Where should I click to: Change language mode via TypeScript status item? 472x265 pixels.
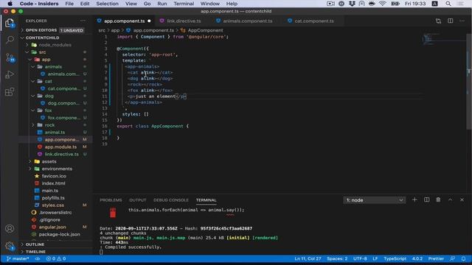(x=395, y=258)
